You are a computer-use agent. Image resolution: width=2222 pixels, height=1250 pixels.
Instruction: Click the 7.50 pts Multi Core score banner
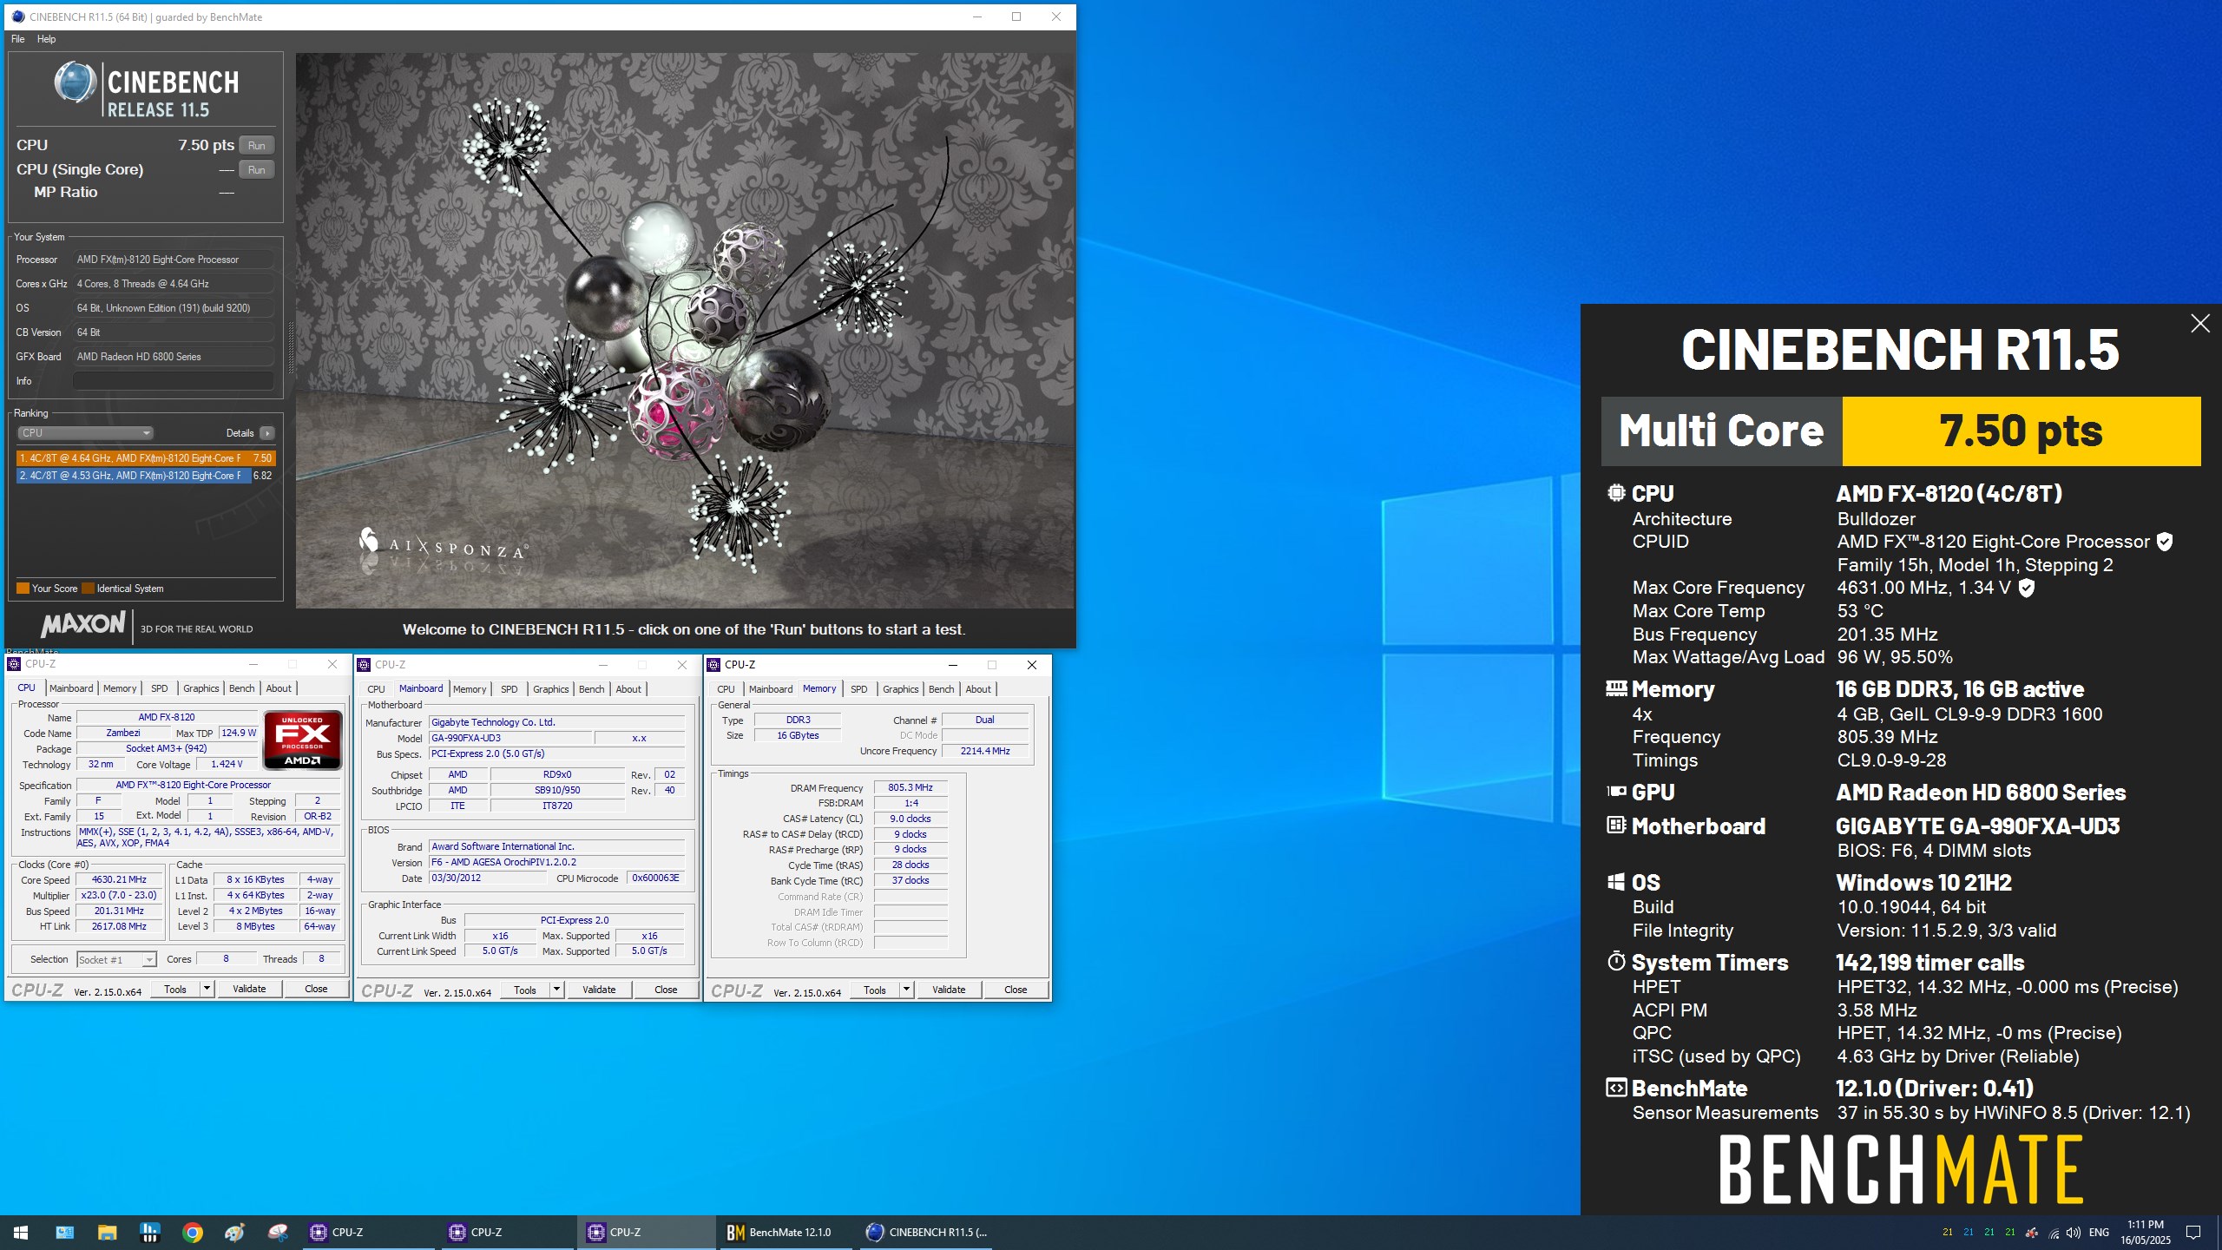(2021, 431)
